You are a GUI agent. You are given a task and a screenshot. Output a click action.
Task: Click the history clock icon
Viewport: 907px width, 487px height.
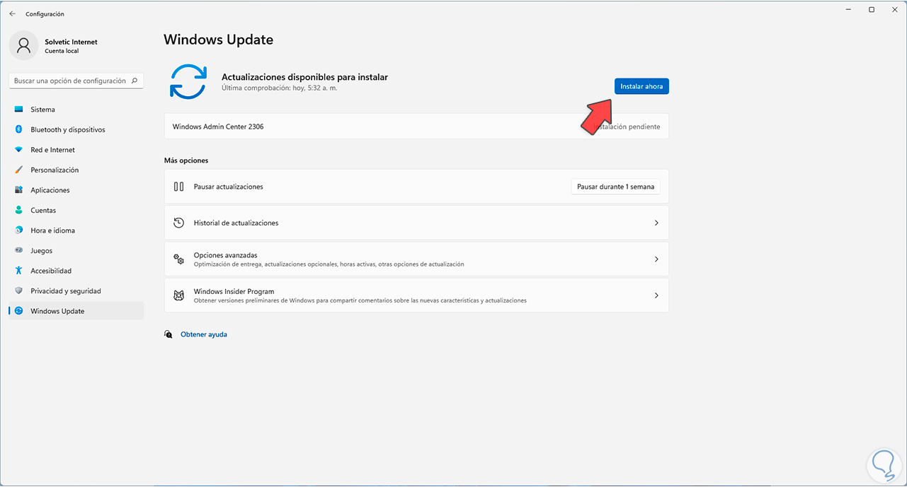pos(179,223)
